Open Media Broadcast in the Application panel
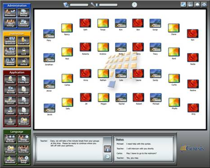210x168 pixels. 23,121
